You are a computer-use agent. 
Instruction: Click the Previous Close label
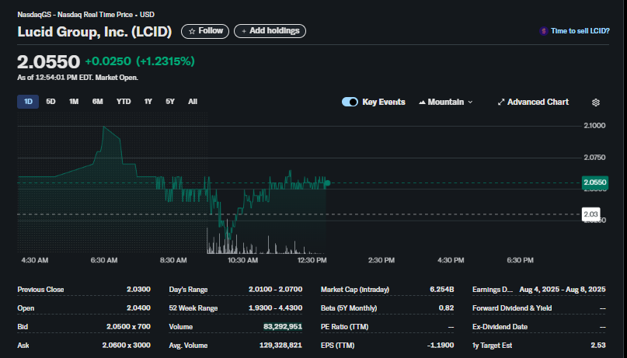click(40, 290)
